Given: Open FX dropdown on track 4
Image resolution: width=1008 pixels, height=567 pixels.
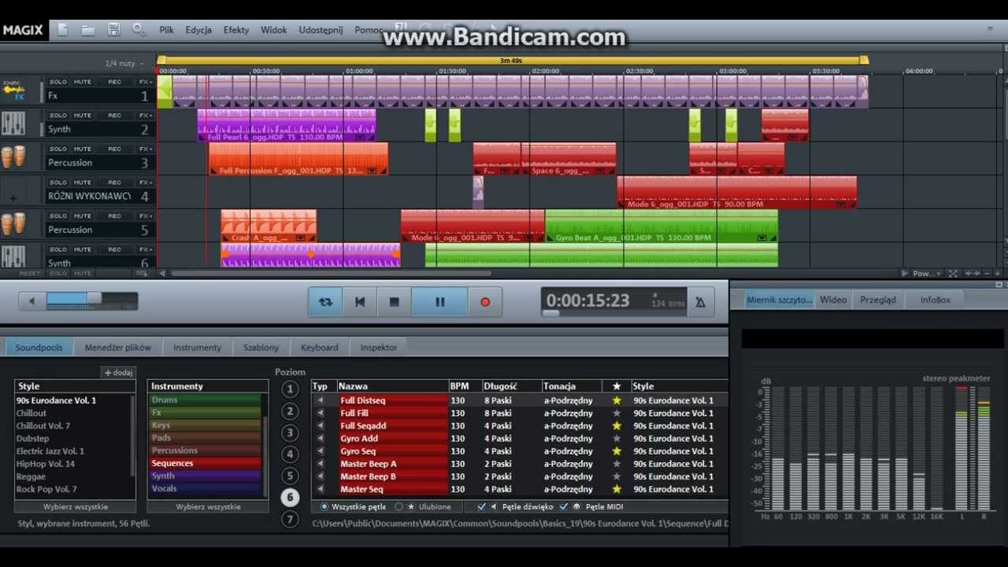Looking at the screenshot, I should pyautogui.click(x=146, y=182).
